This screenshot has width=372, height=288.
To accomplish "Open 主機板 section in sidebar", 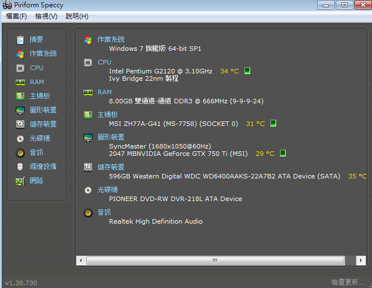I will point(40,96).
